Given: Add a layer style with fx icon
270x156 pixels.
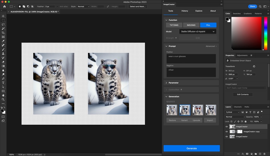Looking at the screenshot, I should [x=243, y=154].
